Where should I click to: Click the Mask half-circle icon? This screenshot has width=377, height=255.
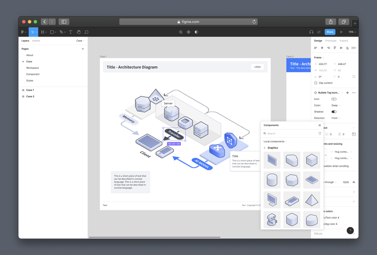click(197, 32)
